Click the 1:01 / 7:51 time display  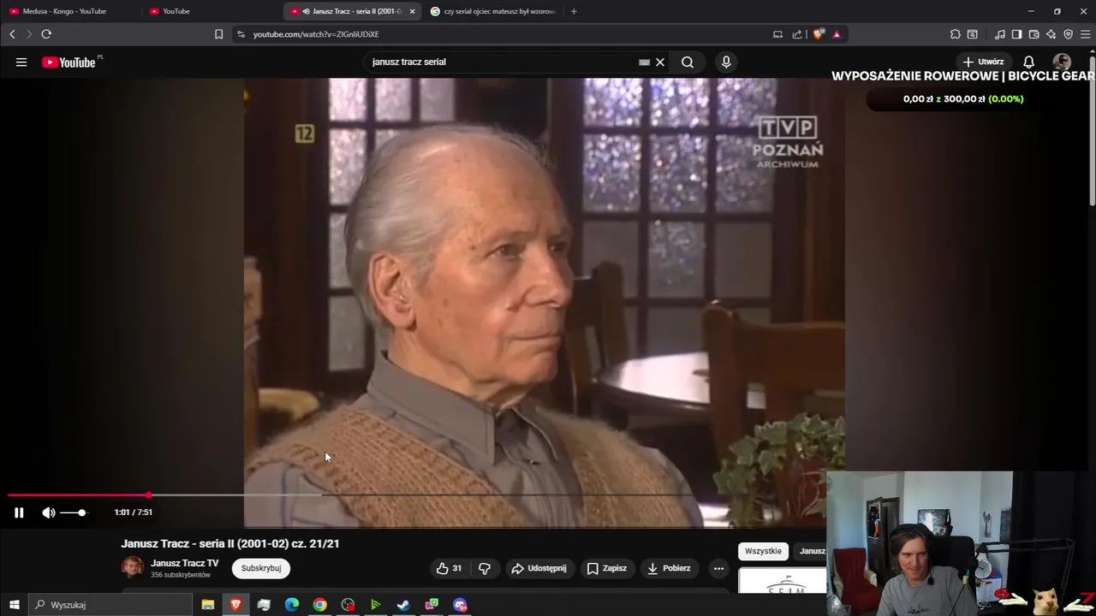click(x=133, y=512)
